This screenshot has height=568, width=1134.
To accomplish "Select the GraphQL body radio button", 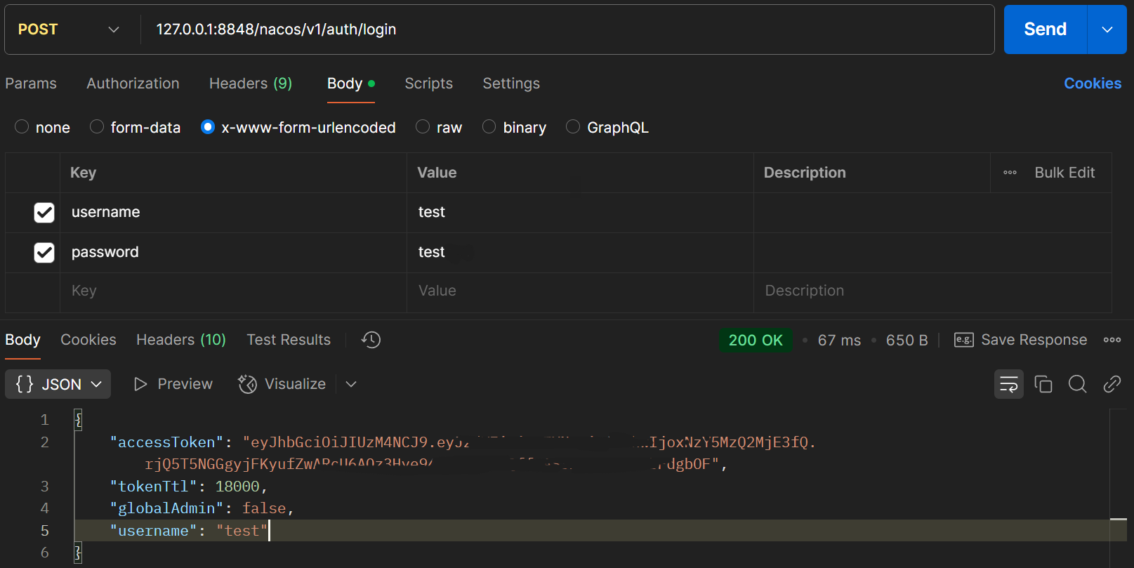I will pyautogui.click(x=573, y=126).
